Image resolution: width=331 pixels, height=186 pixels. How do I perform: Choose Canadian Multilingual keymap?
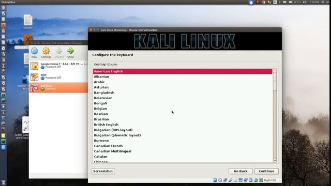click(183, 151)
